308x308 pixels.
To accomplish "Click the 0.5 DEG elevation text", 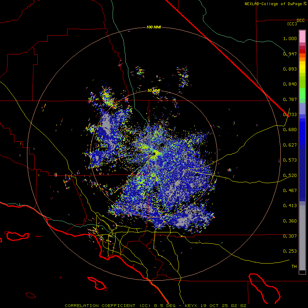I will point(165,306).
